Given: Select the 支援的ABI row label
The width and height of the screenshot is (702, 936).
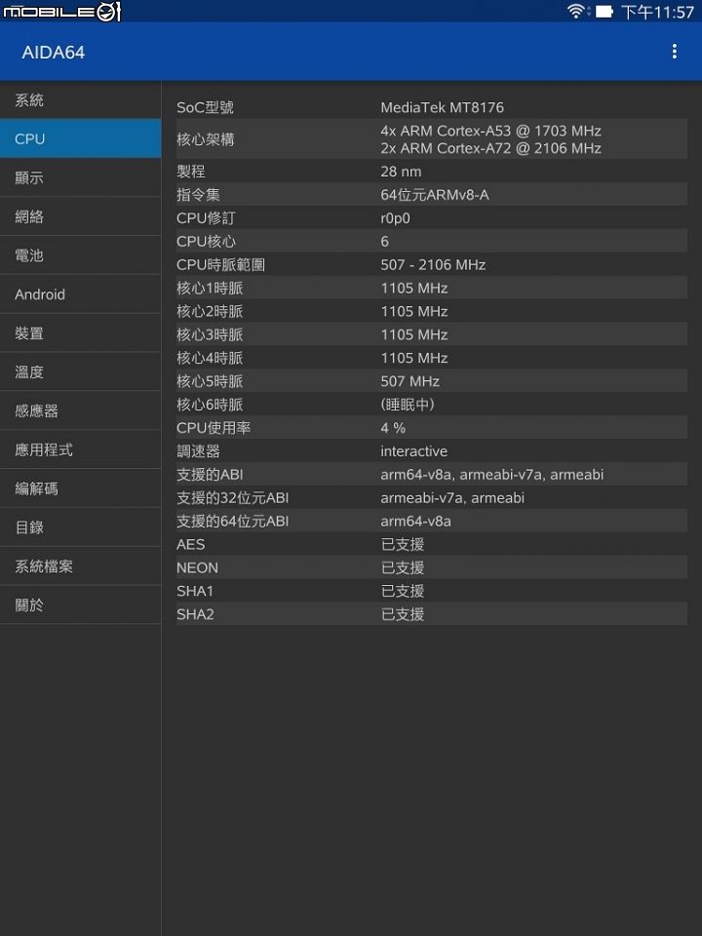Looking at the screenshot, I should pos(210,474).
